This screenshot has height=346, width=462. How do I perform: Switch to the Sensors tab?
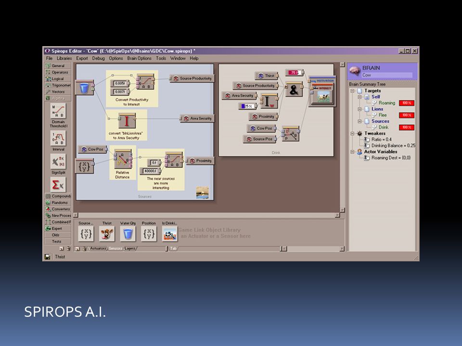click(x=115, y=248)
